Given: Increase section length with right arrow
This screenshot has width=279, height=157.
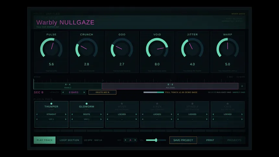Looking at the screenshot, I should pos(84,92).
